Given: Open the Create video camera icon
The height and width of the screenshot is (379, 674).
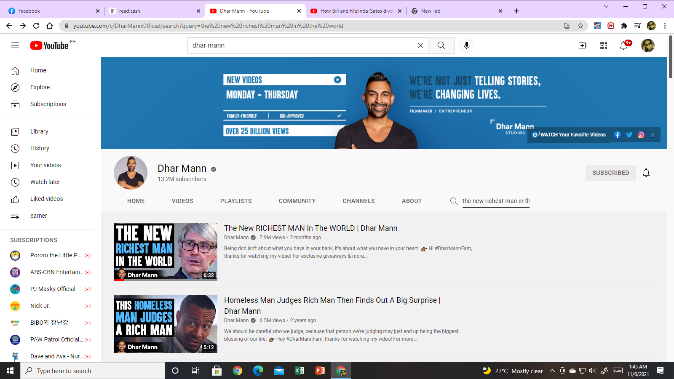Looking at the screenshot, I should pos(583,45).
